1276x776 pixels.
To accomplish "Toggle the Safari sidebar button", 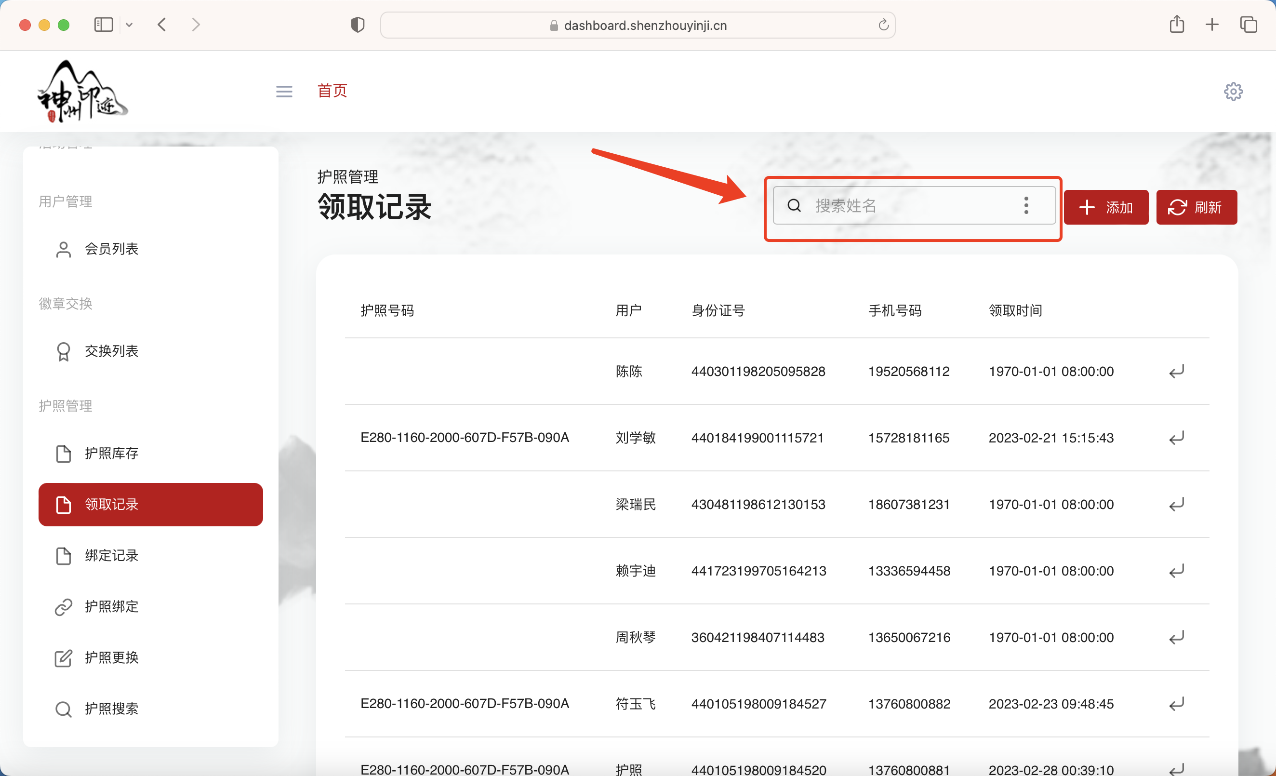I will pyautogui.click(x=104, y=25).
